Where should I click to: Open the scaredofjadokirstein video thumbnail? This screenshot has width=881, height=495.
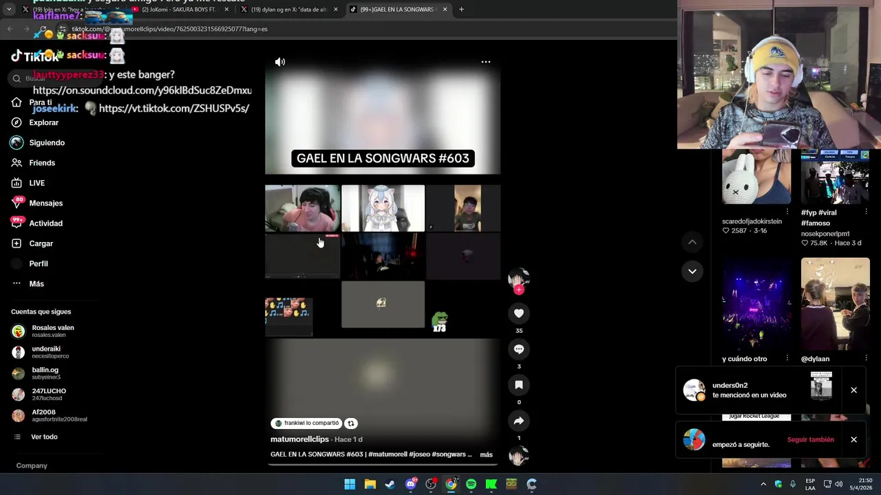pyautogui.click(x=756, y=176)
